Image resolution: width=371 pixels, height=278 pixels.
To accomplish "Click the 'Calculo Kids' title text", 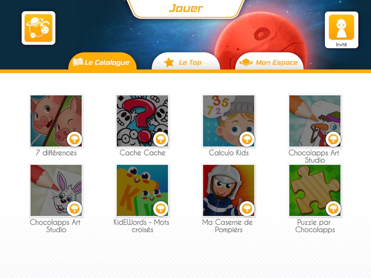I will [x=229, y=153].
